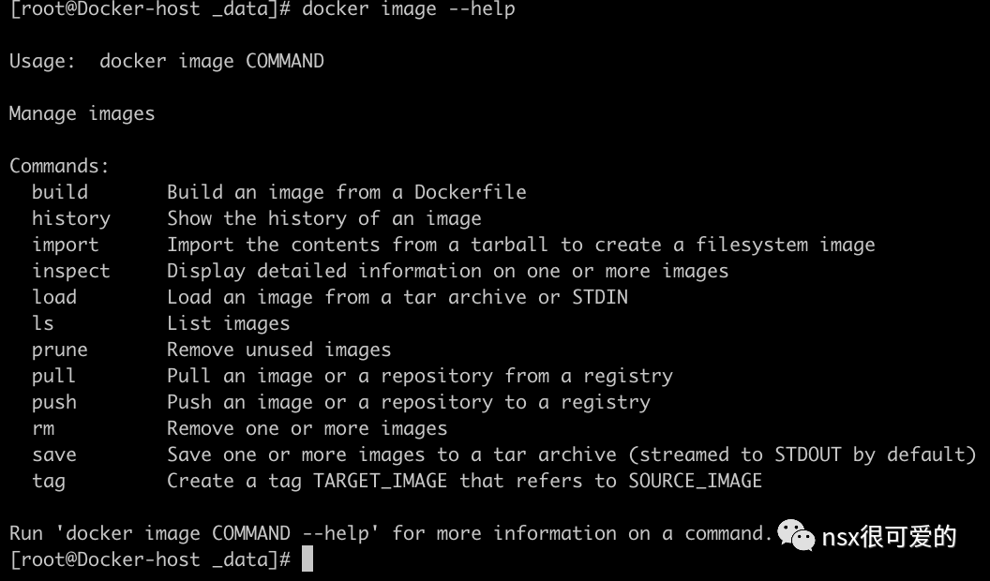Click the 'ls' command entry
Viewport: 990px width, 581px height.
(43, 323)
